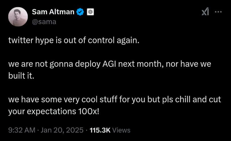231x141 pixels.
Task: Click the word AGI in the tweet
Action: pos(109,64)
